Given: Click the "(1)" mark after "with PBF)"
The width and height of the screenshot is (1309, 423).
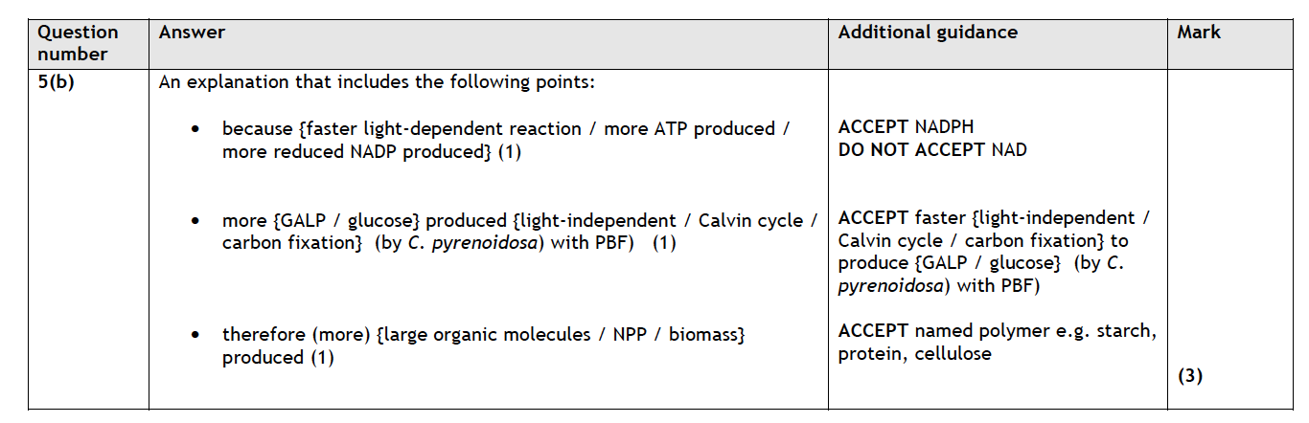Looking at the screenshot, I should (x=664, y=243).
